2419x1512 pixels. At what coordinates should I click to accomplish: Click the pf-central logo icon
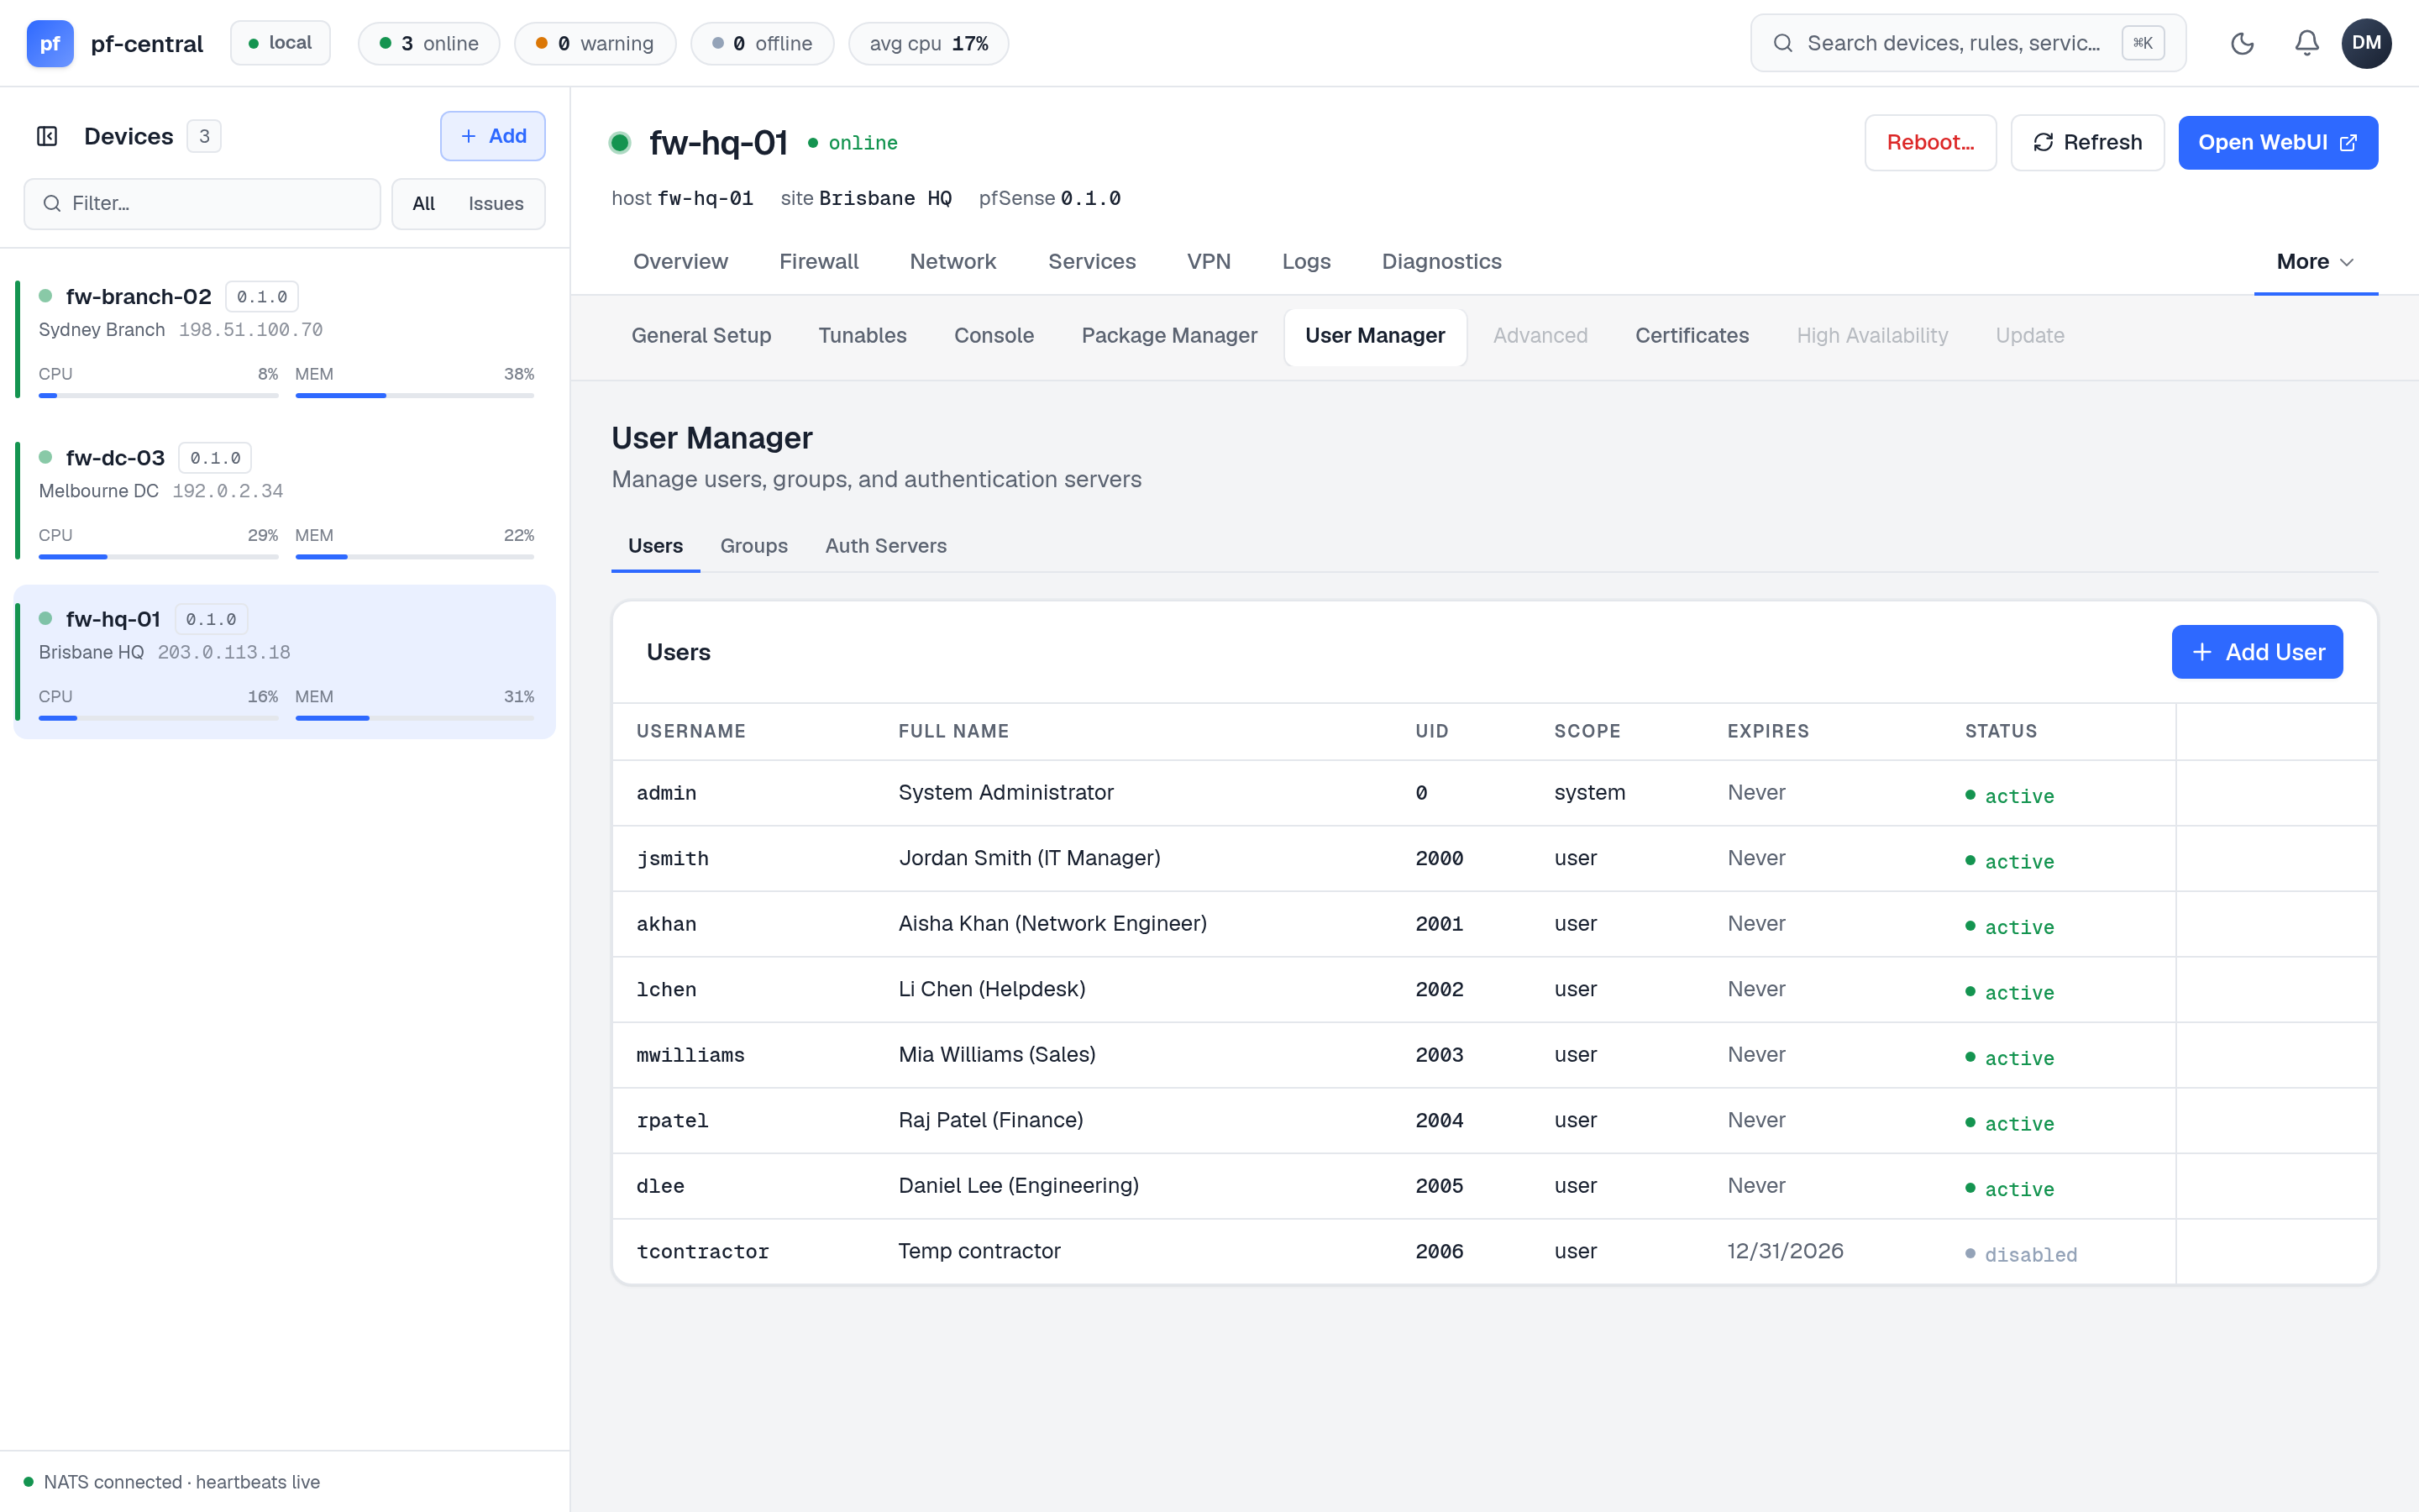pyautogui.click(x=50, y=43)
